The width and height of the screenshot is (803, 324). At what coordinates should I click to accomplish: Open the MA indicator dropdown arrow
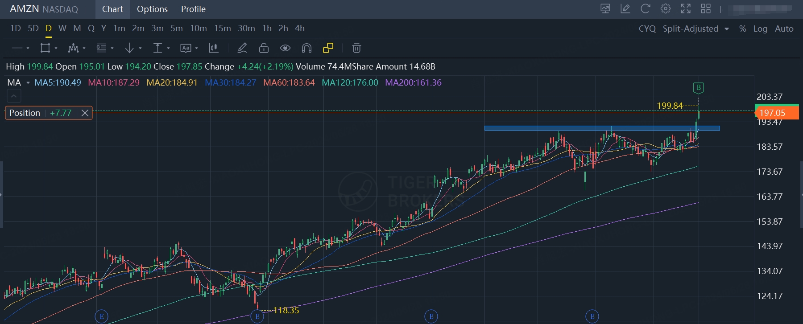(x=28, y=83)
